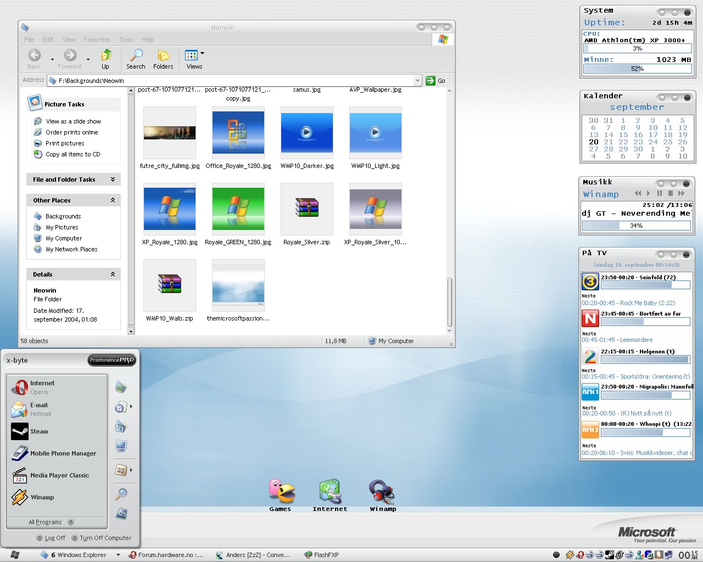Expand the File and Folder Tasks panel

(x=113, y=179)
